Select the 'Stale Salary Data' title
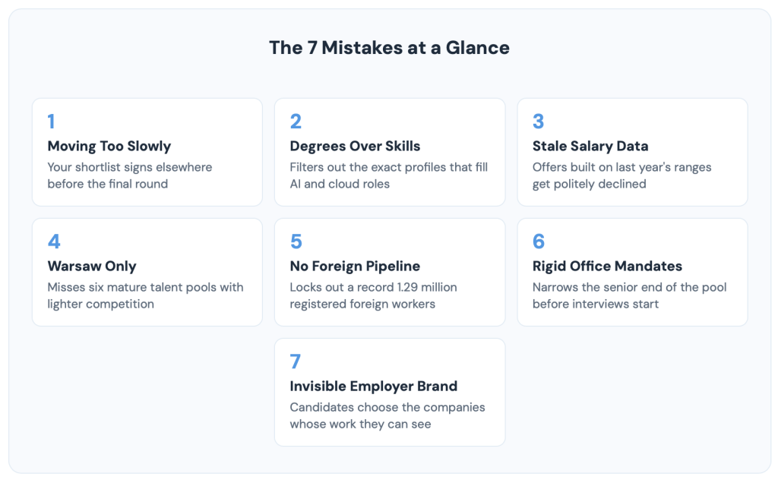778x483 pixels. click(x=590, y=147)
